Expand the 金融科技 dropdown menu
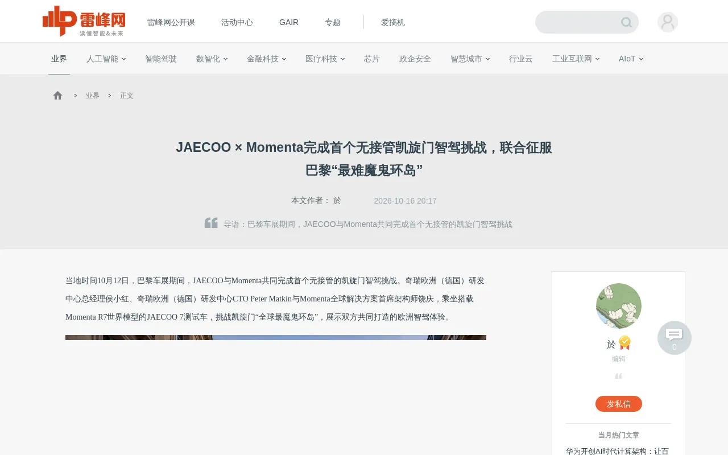The image size is (728, 455). (266, 59)
